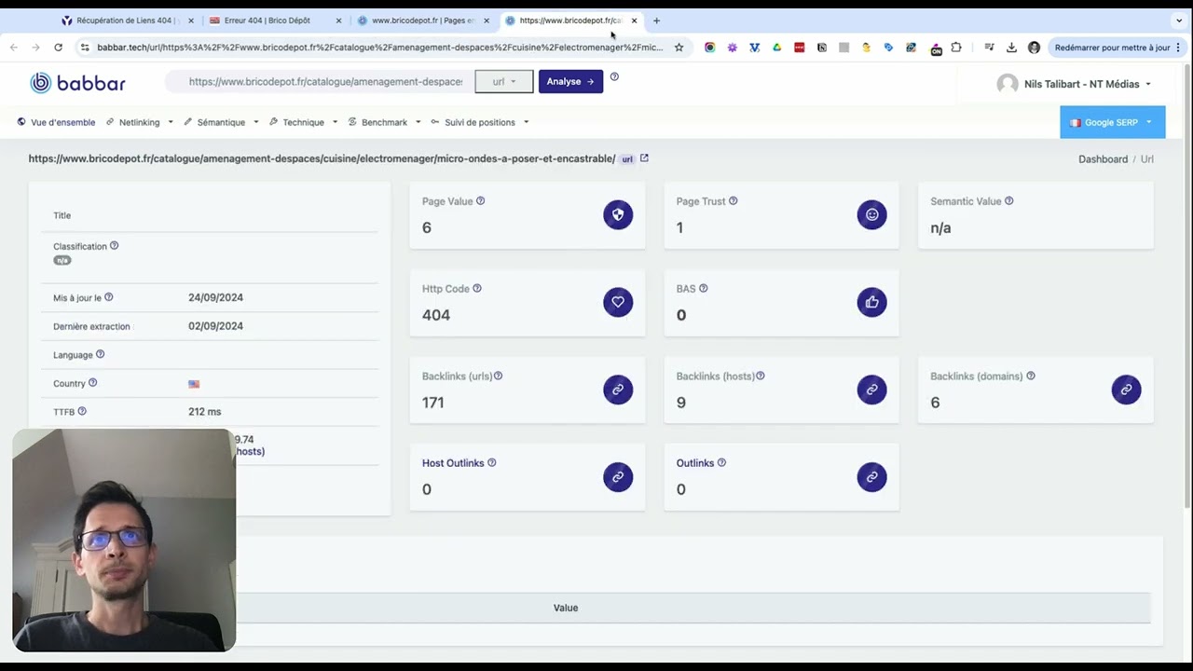The height and width of the screenshot is (671, 1193).
Task: Click help icon next to Analyse button
Action: click(x=614, y=77)
